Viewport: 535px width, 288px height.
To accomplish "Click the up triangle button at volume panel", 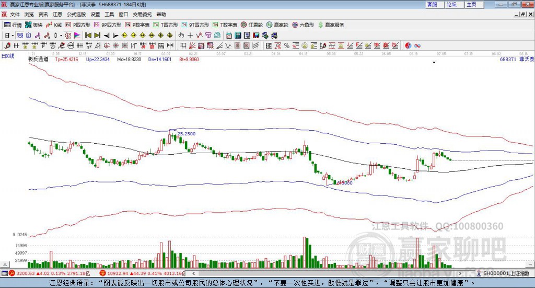I will tap(5, 264).
